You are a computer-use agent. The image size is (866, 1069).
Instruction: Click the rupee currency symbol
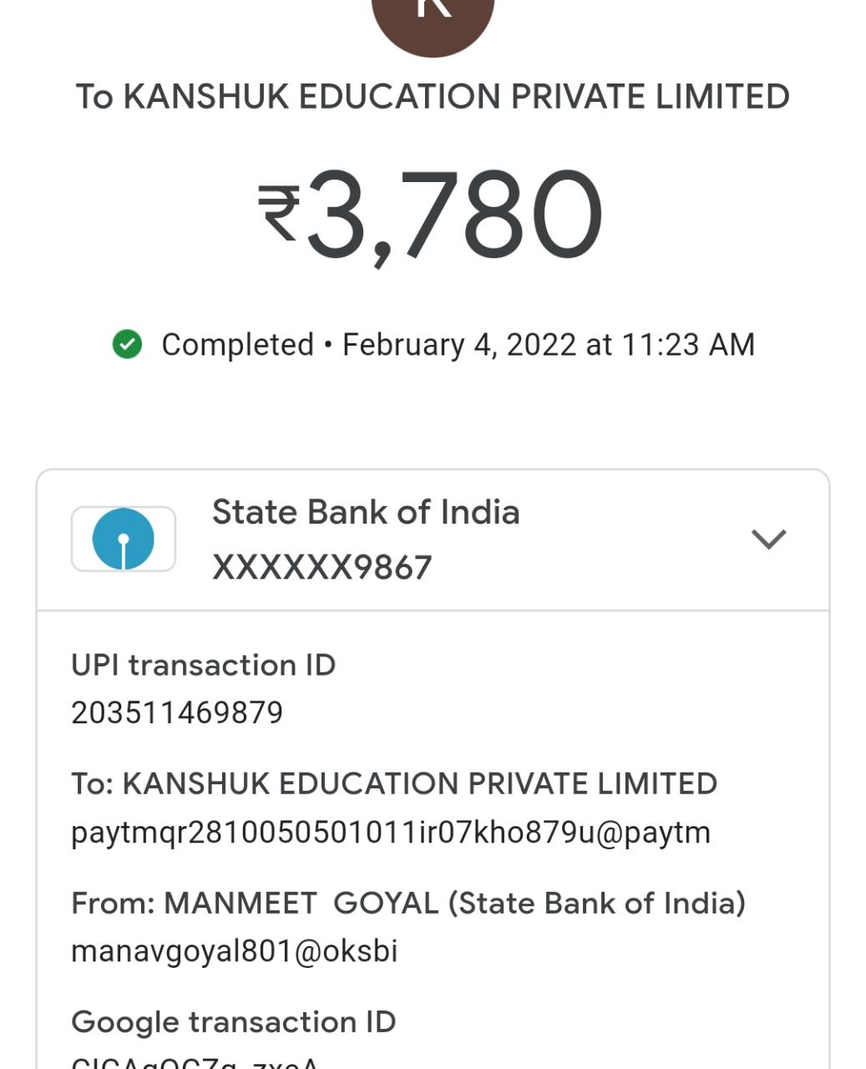point(279,214)
